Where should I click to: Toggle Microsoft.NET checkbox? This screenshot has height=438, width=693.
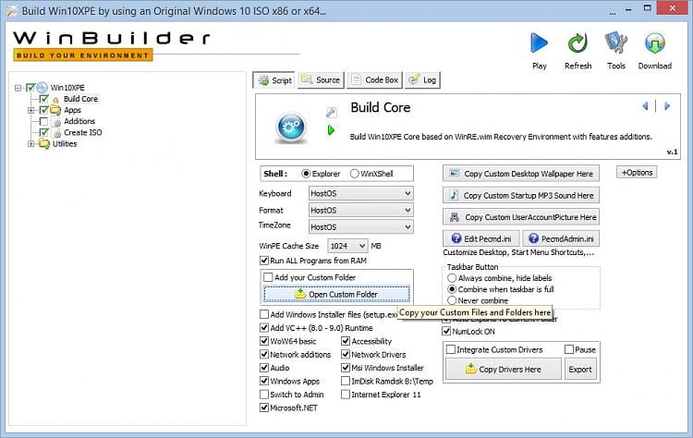click(x=264, y=408)
